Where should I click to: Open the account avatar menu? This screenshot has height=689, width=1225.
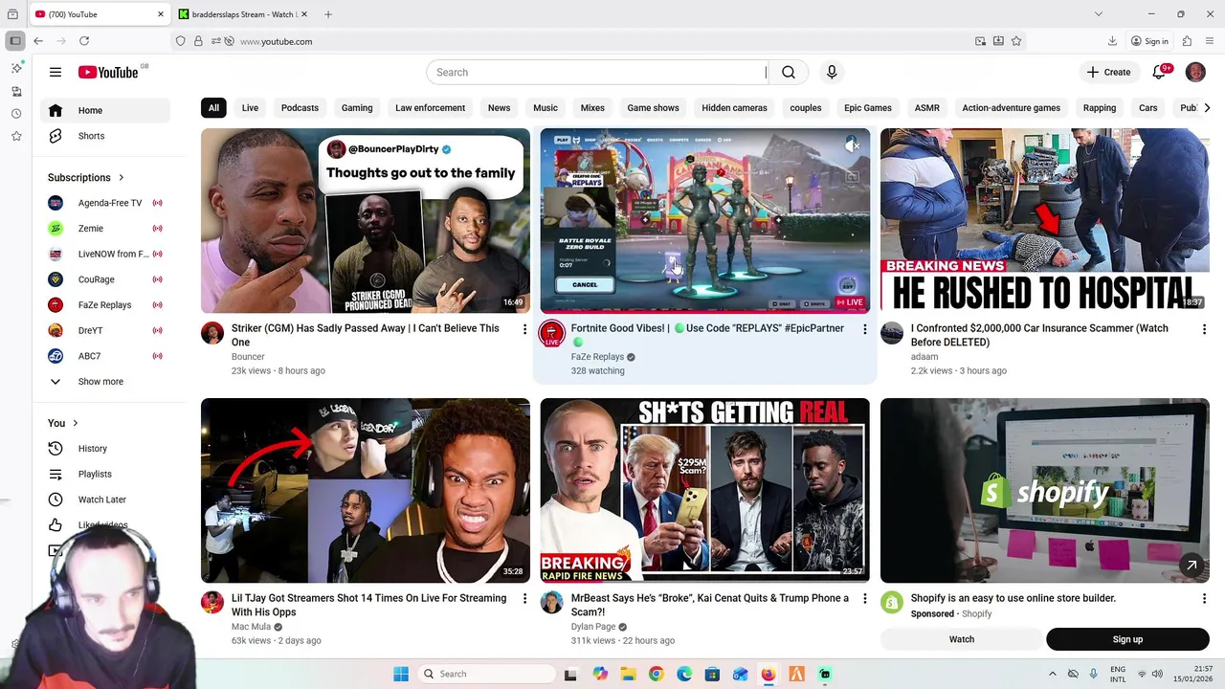(1195, 72)
